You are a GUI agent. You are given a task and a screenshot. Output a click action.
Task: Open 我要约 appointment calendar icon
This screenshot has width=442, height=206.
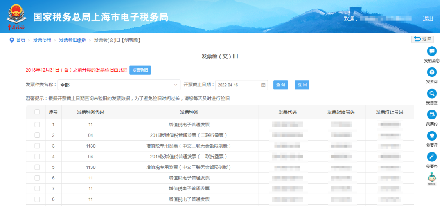tap(432, 114)
